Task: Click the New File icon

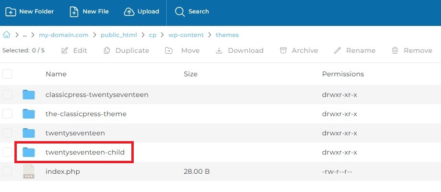Action: (x=74, y=12)
